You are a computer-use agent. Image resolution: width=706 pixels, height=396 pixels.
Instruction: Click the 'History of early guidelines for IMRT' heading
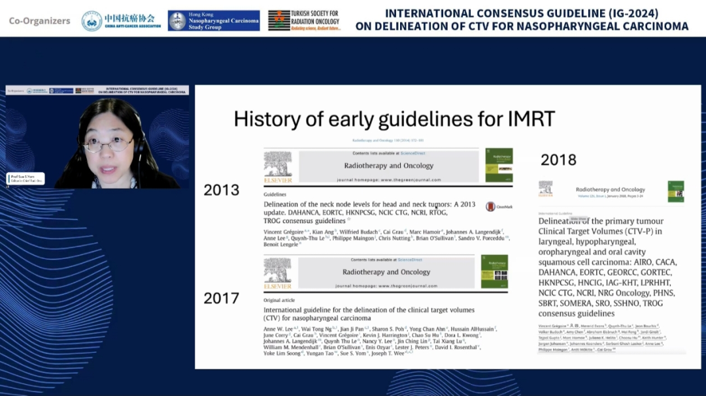point(394,119)
